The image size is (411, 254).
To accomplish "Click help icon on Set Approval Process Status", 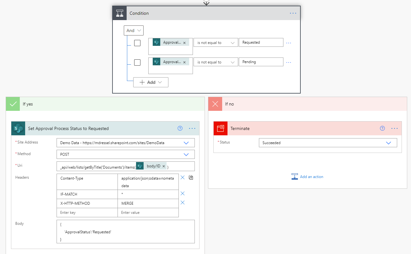I will click(x=180, y=128).
